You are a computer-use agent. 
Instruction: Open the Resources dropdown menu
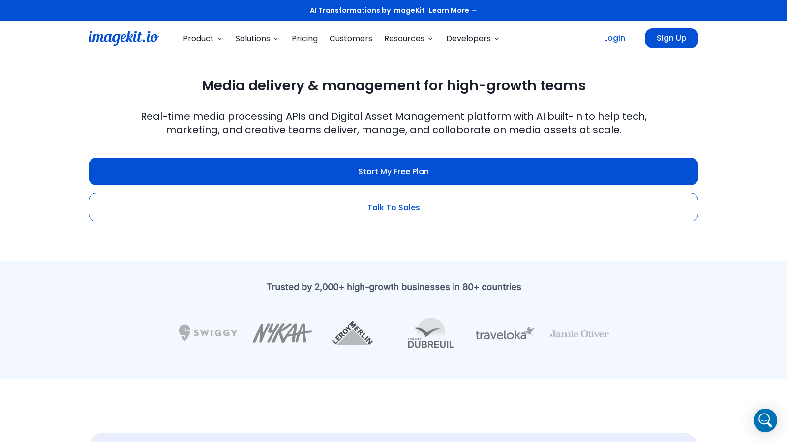click(x=408, y=38)
